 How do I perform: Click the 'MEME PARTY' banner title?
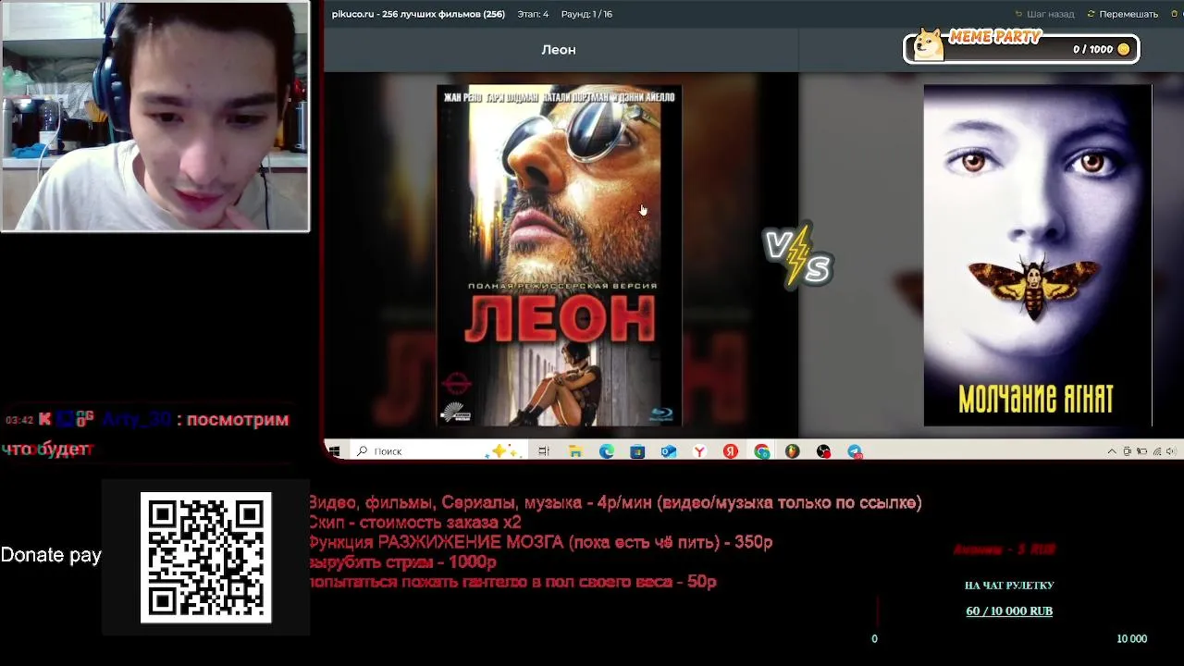coord(995,37)
